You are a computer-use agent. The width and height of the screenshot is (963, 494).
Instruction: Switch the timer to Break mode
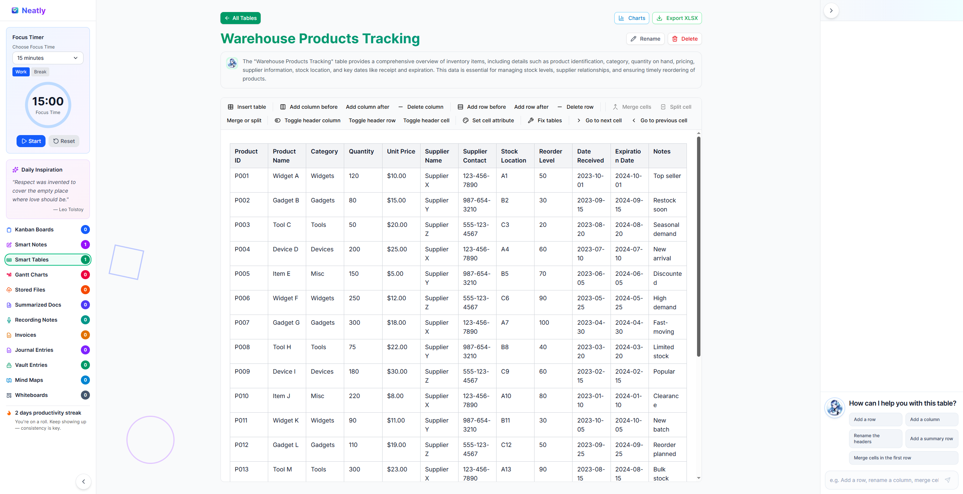click(x=40, y=72)
